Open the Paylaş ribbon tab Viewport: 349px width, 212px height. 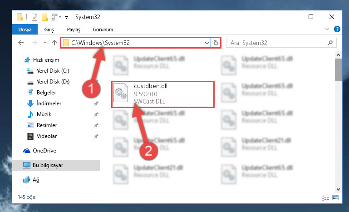(74, 30)
